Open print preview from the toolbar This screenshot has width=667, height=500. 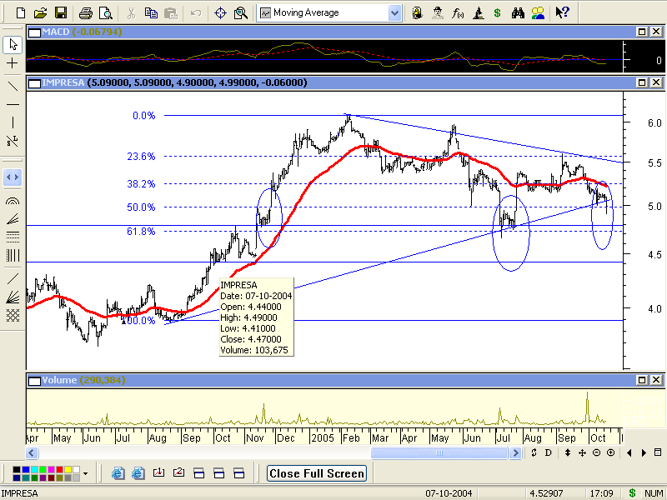point(105,13)
